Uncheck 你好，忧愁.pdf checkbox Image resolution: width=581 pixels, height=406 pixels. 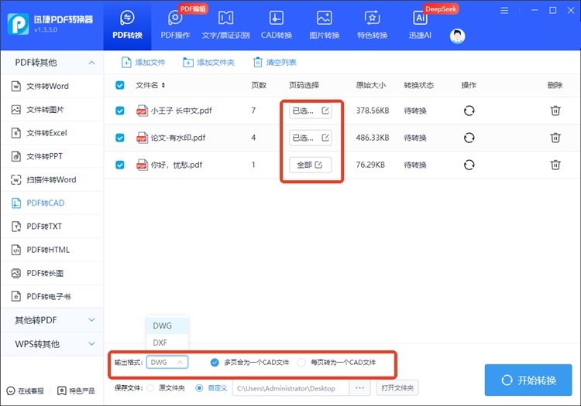(x=120, y=165)
